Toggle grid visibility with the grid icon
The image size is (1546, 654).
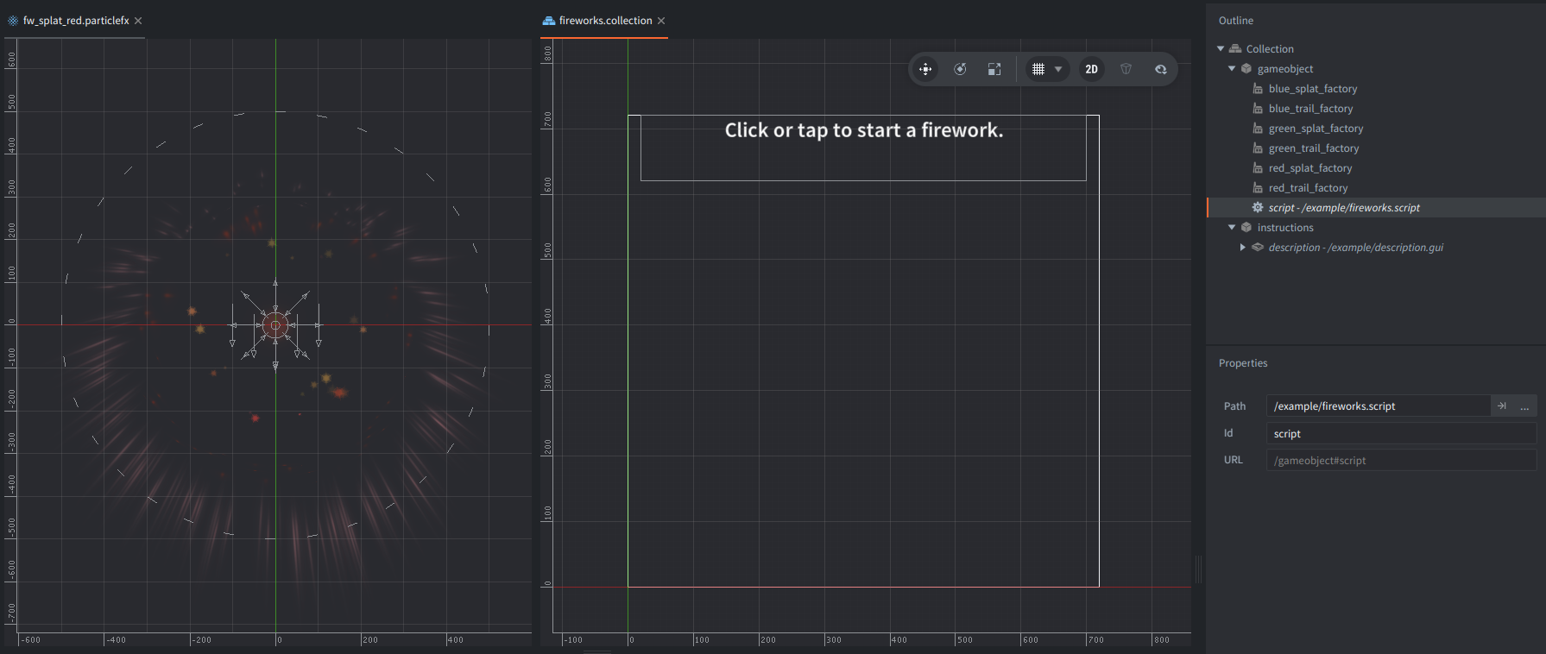1038,69
